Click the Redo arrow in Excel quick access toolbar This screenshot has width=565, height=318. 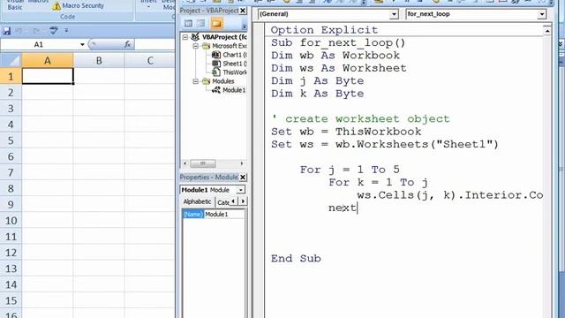pos(36,31)
